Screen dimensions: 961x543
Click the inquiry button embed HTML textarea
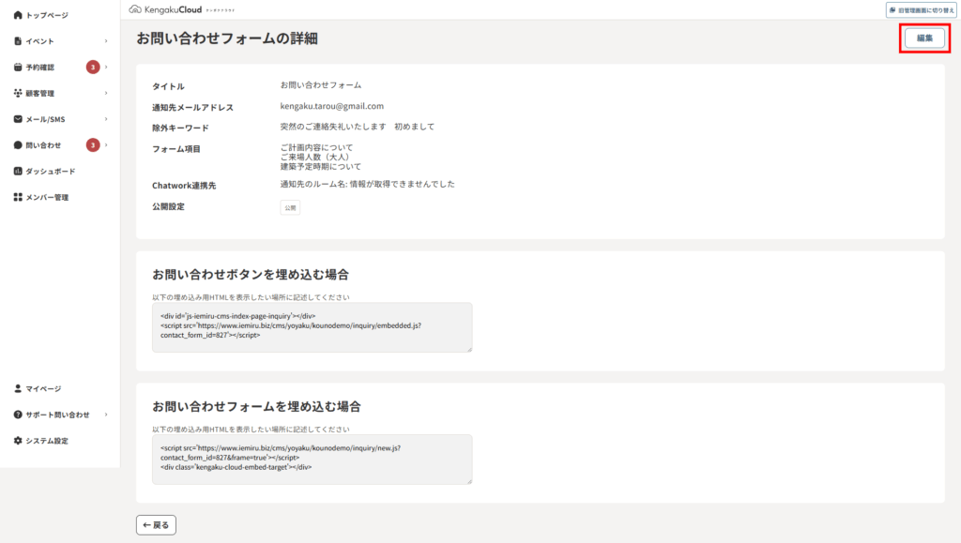[x=312, y=327]
